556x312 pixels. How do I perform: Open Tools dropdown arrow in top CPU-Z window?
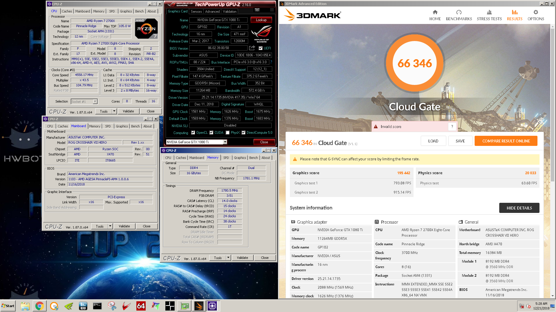click(114, 111)
